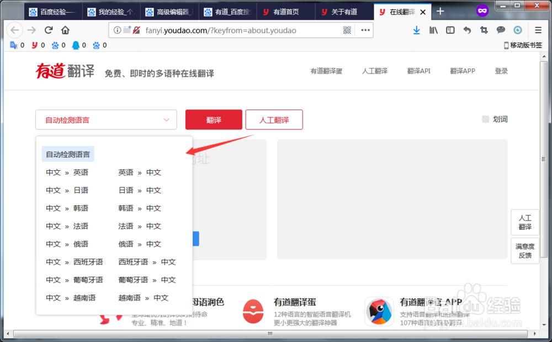Click the 有道翻译 logo
The image size is (552, 342).
(65, 71)
